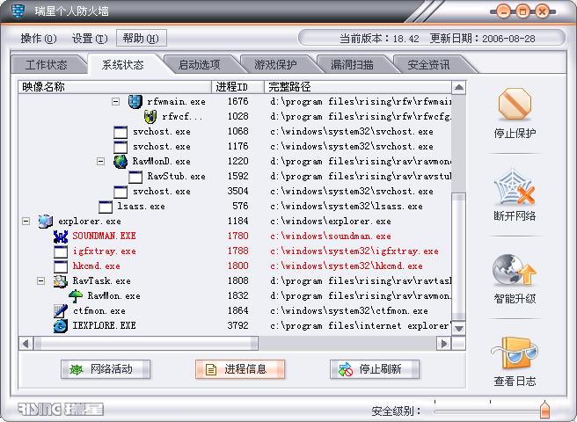This screenshot has height=422, width=577.
Task: Click the explorer.exe computer icon
Action: [46, 221]
